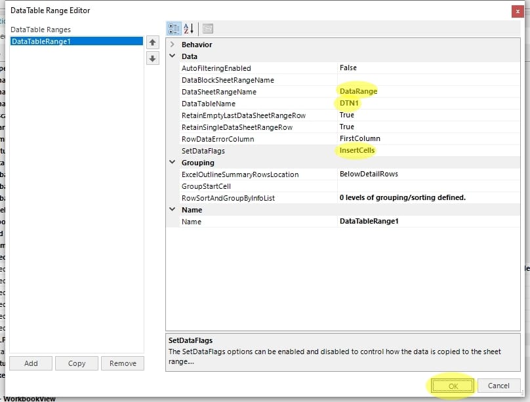Image resolution: width=530 pixels, height=402 pixels.
Task: Close the DataTable Range Editor dialog
Action: click(x=517, y=10)
